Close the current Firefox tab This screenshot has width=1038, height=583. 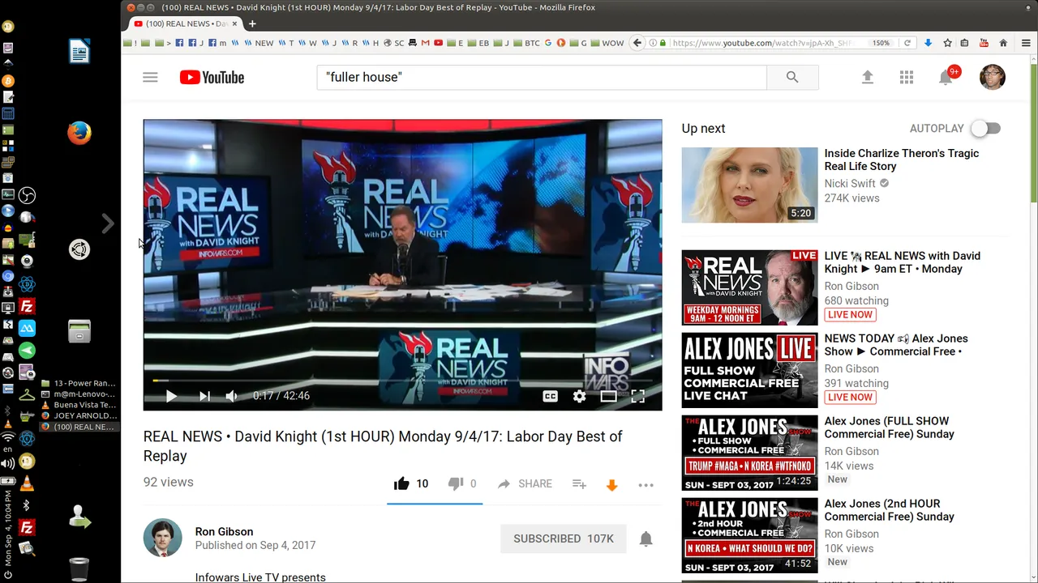pos(234,23)
